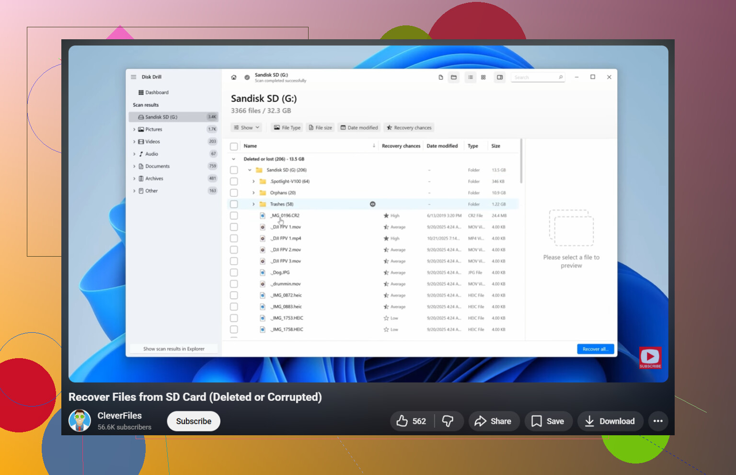Viewport: 736px width, 475px height.
Task: Filter results by File Type
Action: 287,127
